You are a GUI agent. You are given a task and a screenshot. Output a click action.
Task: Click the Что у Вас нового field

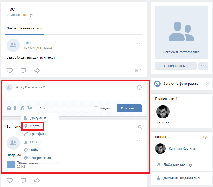click(74, 87)
